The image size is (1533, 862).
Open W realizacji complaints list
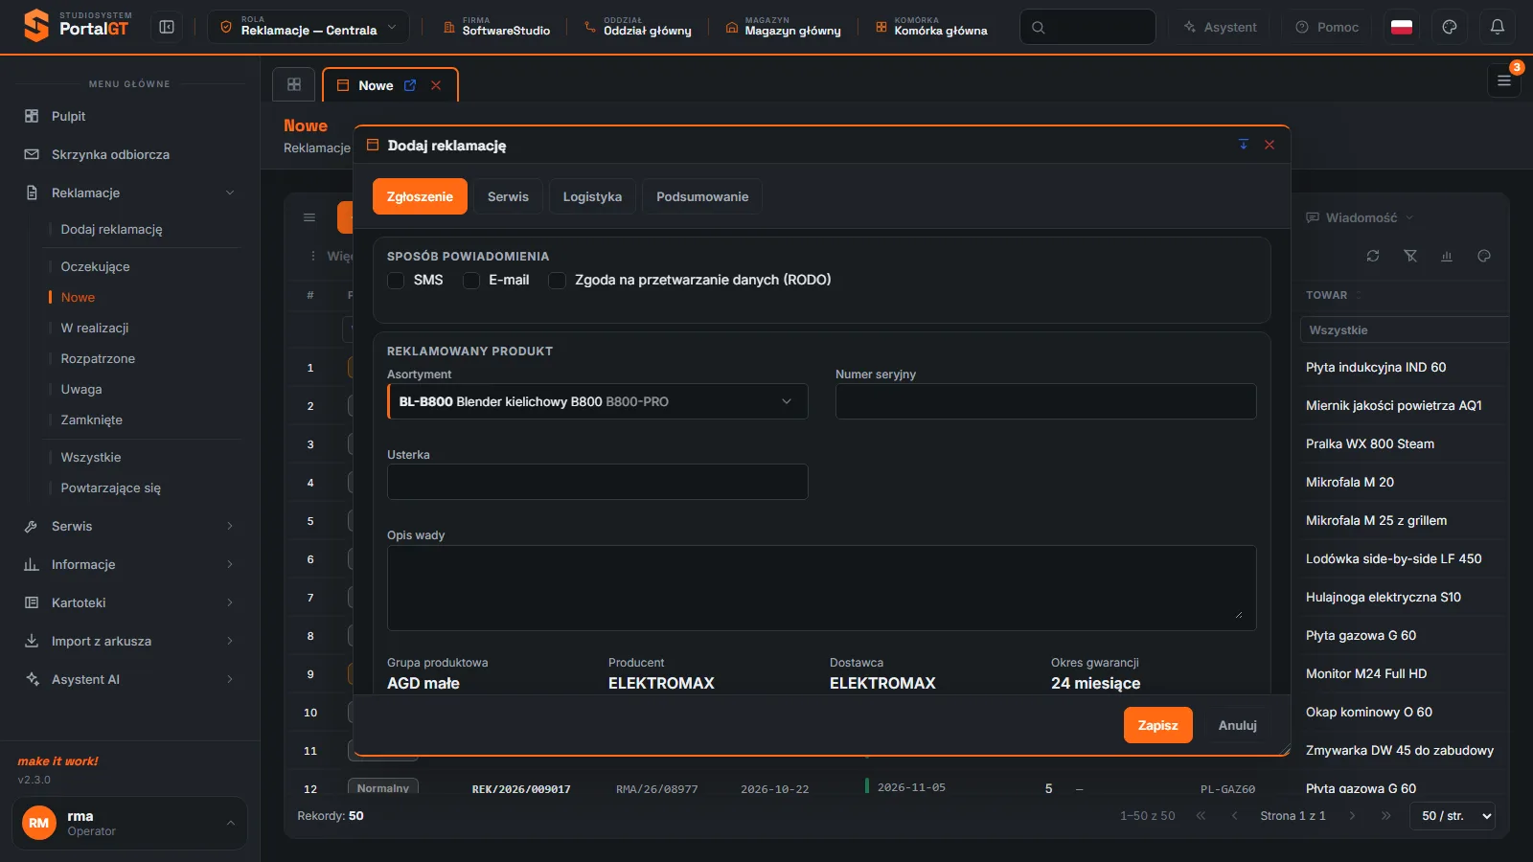(x=95, y=328)
